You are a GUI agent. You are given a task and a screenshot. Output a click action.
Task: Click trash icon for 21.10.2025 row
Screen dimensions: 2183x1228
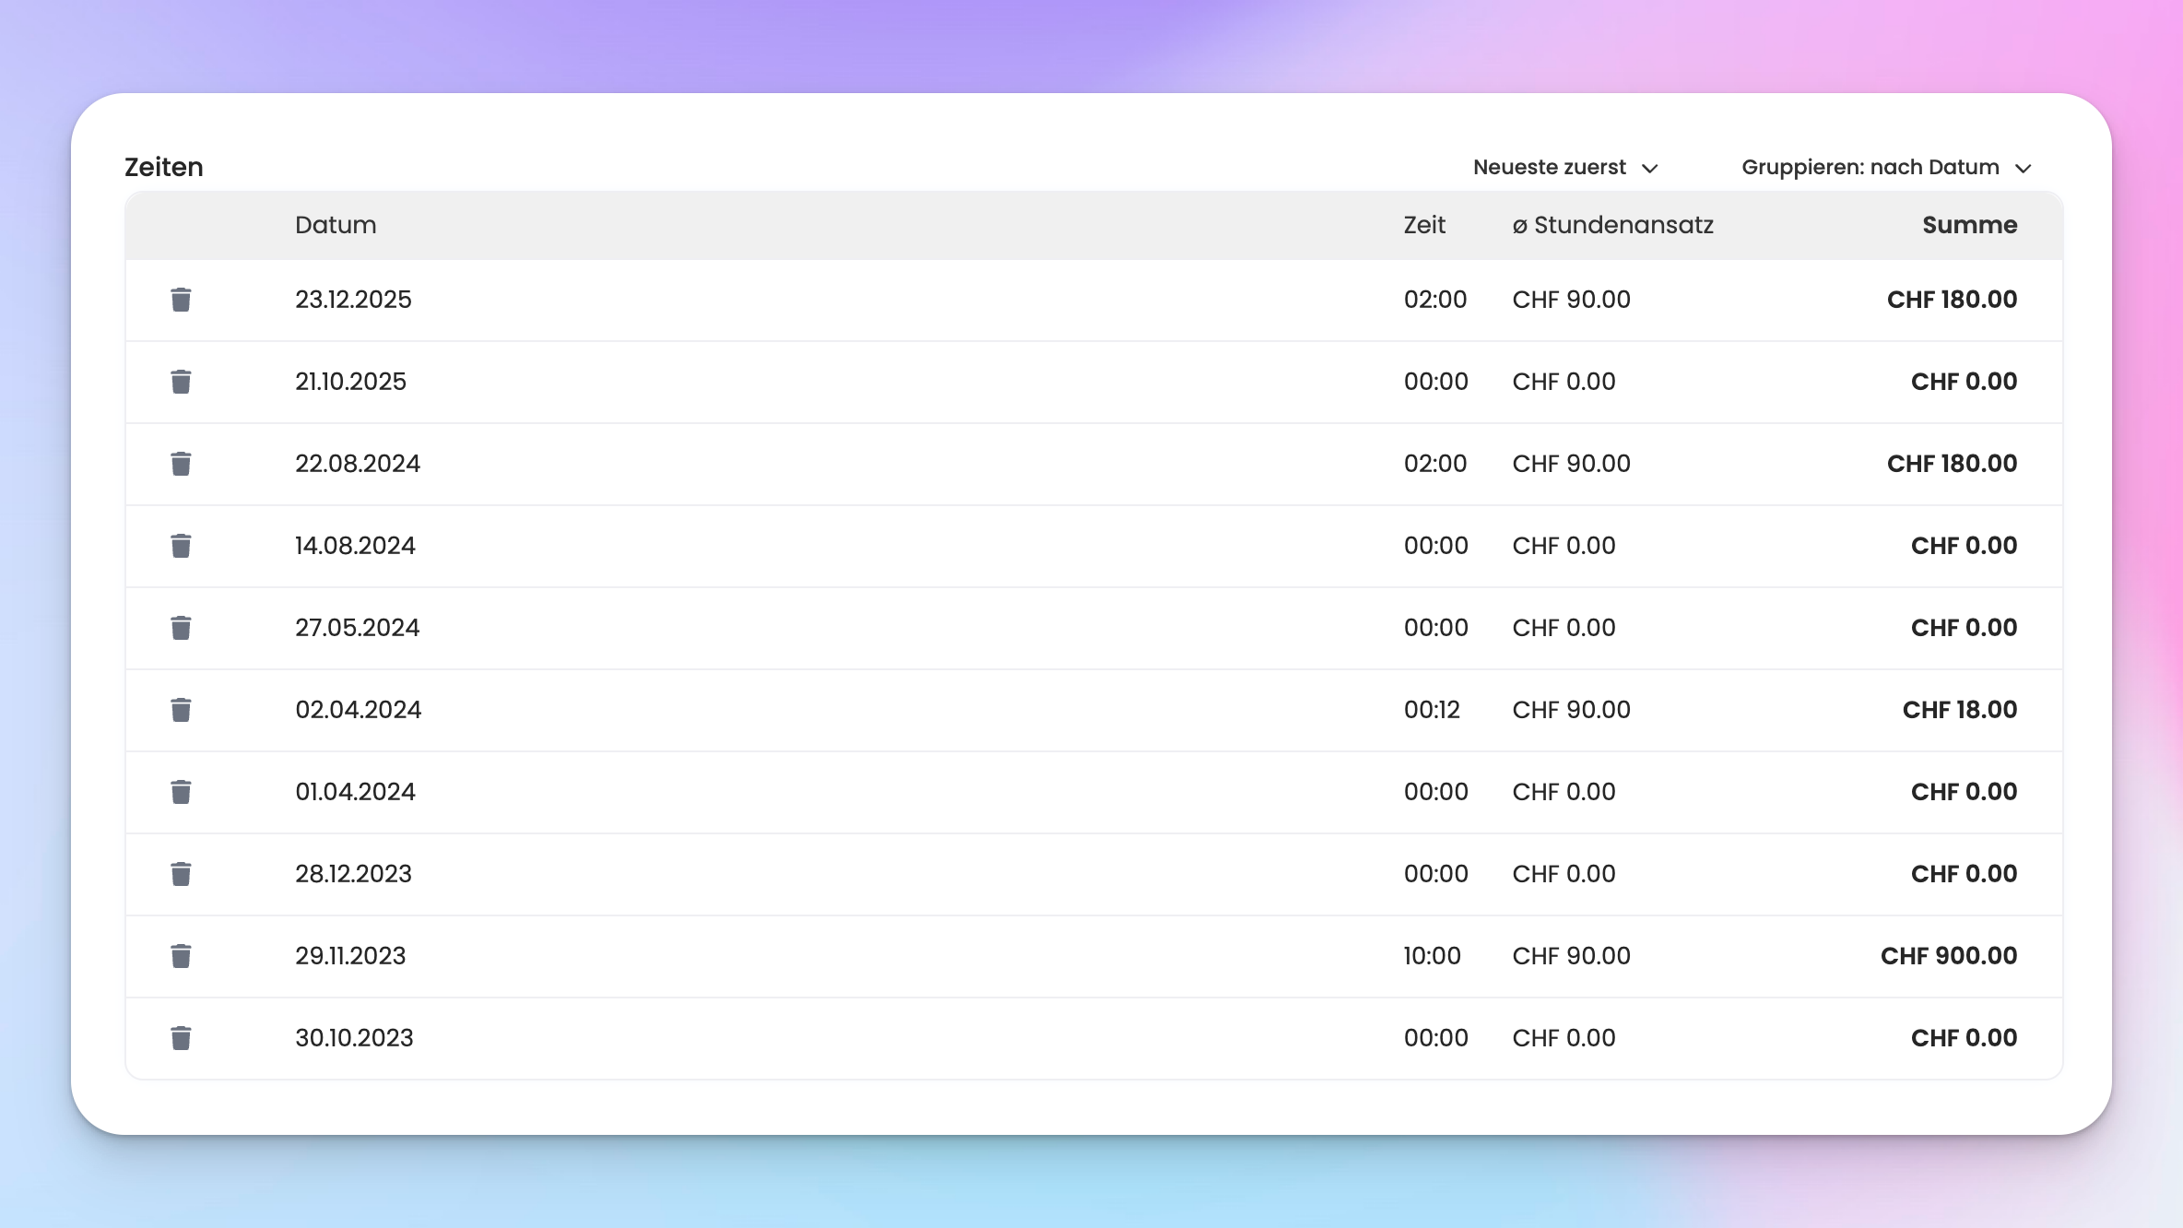click(x=181, y=382)
